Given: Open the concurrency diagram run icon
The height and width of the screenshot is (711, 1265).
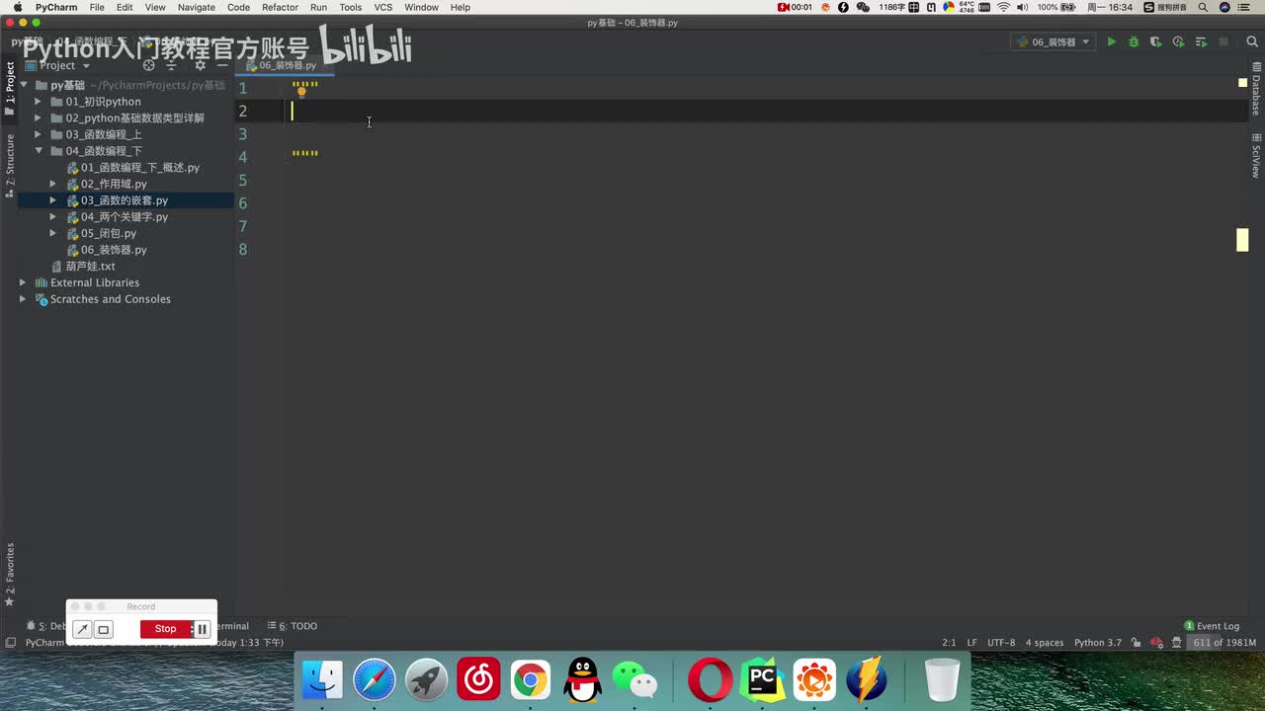Looking at the screenshot, I should point(1201,41).
